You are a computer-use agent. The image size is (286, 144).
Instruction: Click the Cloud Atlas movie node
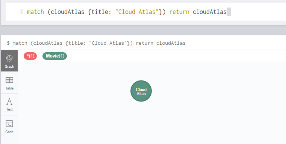point(141,91)
